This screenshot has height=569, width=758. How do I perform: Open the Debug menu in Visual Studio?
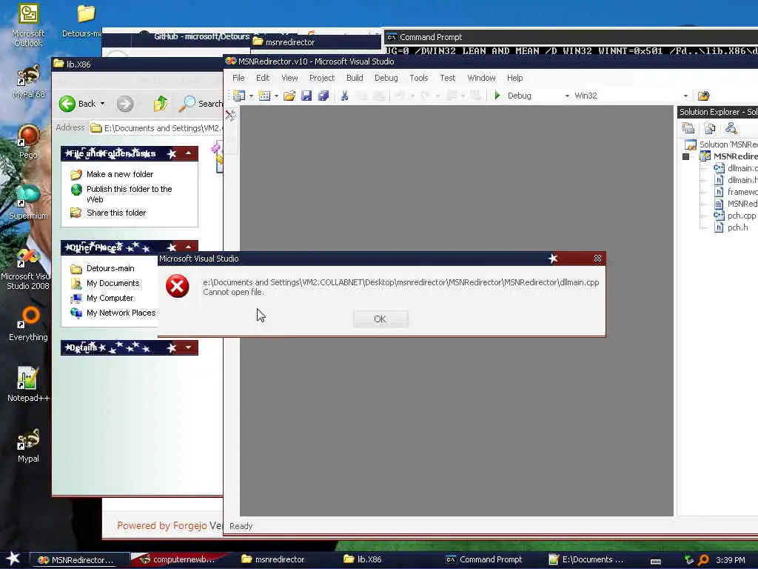[386, 78]
